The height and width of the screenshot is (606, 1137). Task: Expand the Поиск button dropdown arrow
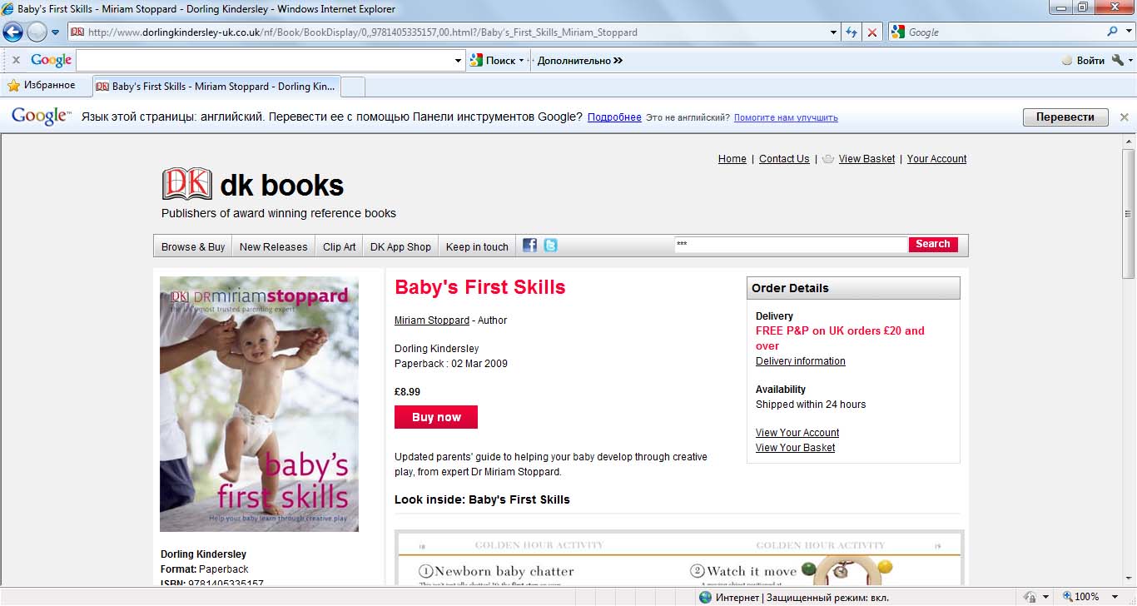tap(522, 60)
